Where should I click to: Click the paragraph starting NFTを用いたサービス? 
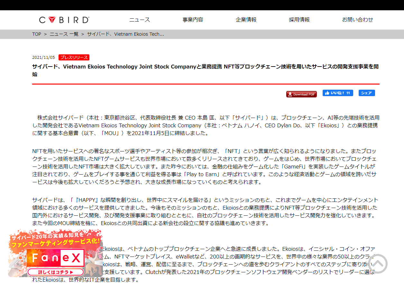coord(206,167)
